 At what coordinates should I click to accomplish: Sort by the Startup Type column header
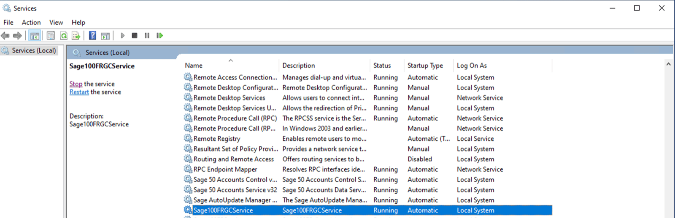pyautogui.click(x=429, y=66)
